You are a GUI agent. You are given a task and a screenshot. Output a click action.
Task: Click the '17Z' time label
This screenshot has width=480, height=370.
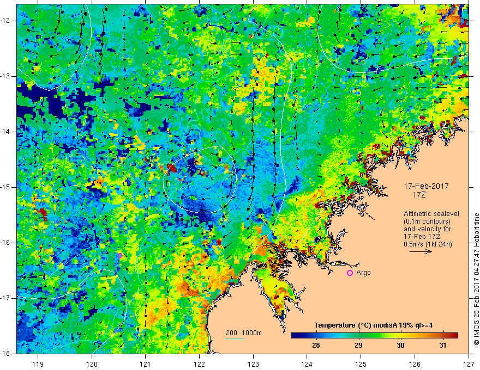(x=419, y=195)
